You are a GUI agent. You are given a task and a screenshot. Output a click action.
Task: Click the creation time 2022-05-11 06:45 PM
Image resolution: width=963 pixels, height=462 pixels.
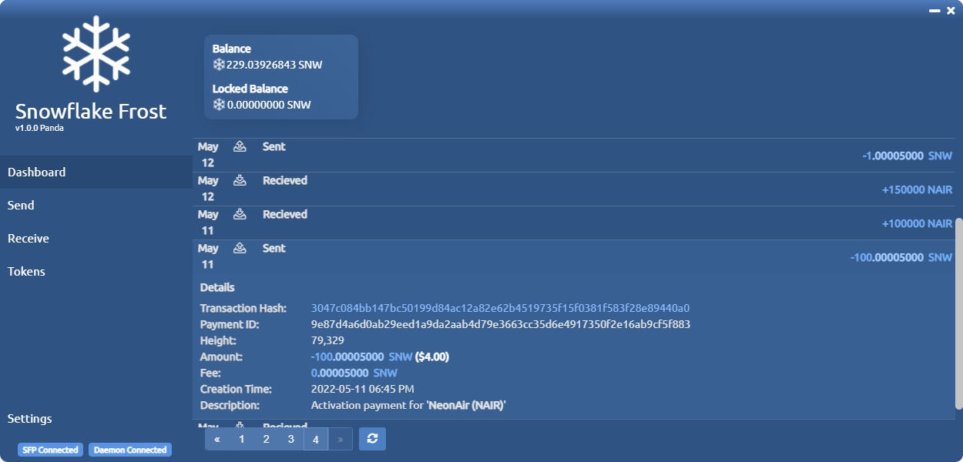point(362,389)
